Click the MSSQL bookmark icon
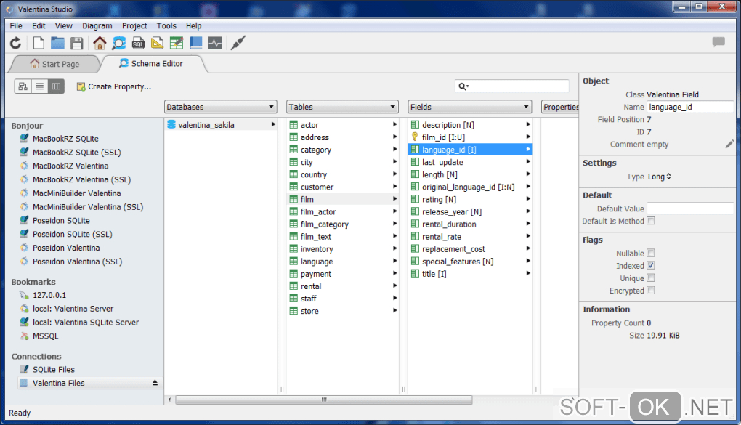Viewport: 741px width, 425px height. pyautogui.click(x=24, y=336)
